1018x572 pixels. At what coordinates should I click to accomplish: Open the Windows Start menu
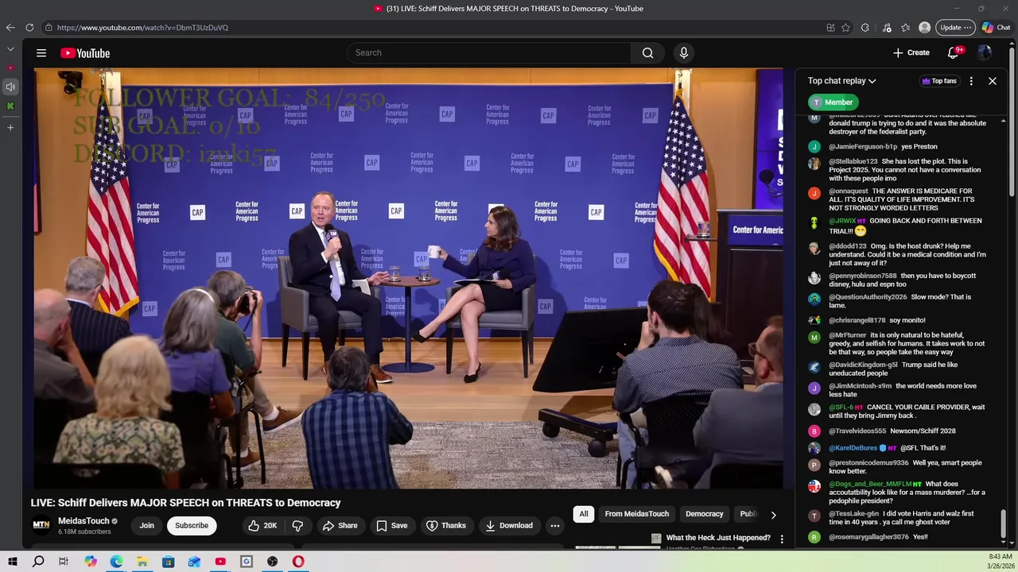coord(13,562)
